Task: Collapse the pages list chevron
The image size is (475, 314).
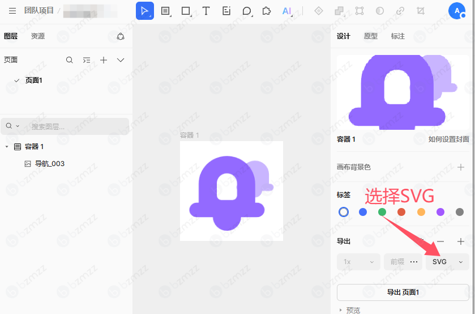Action: tap(121, 60)
